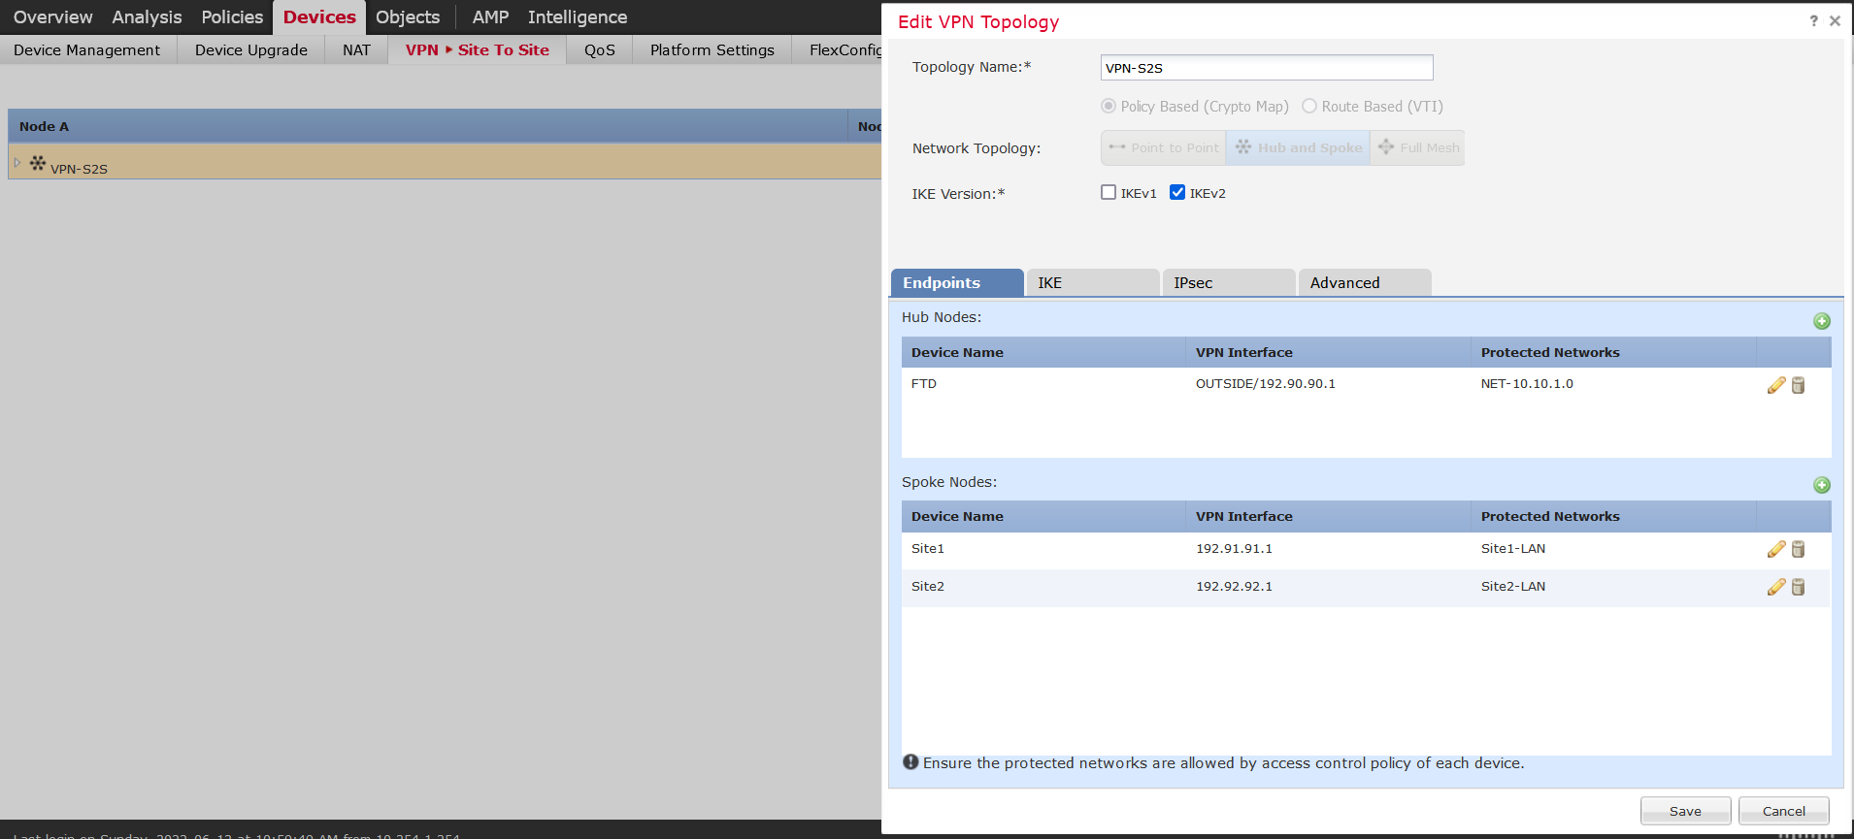Open the FlexConfig submenu tab
The width and height of the screenshot is (1854, 839).
click(844, 49)
